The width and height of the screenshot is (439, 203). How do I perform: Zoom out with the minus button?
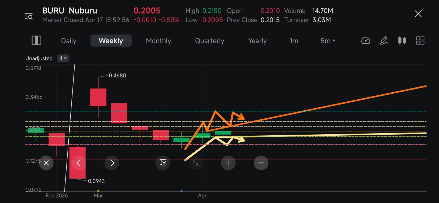coord(261,163)
